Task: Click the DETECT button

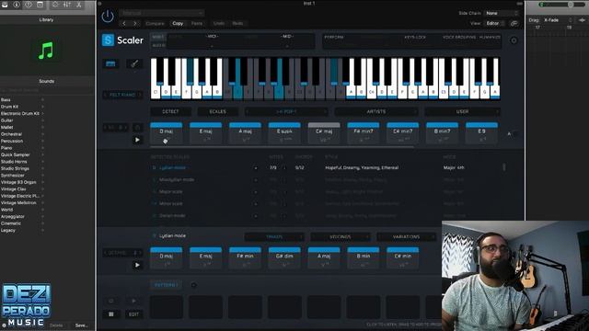Action: (170, 111)
